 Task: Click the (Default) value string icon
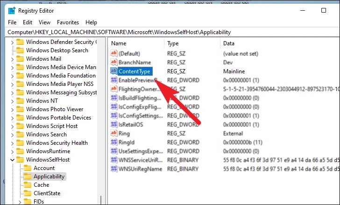[x=114, y=53]
